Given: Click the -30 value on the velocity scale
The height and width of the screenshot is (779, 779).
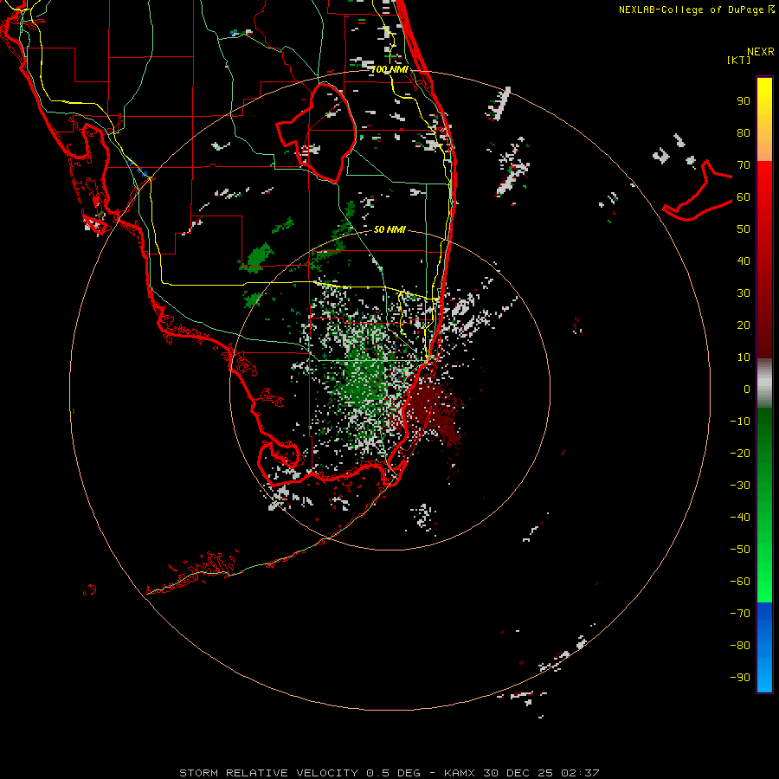Looking at the screenshot, I should click(740, 486).
